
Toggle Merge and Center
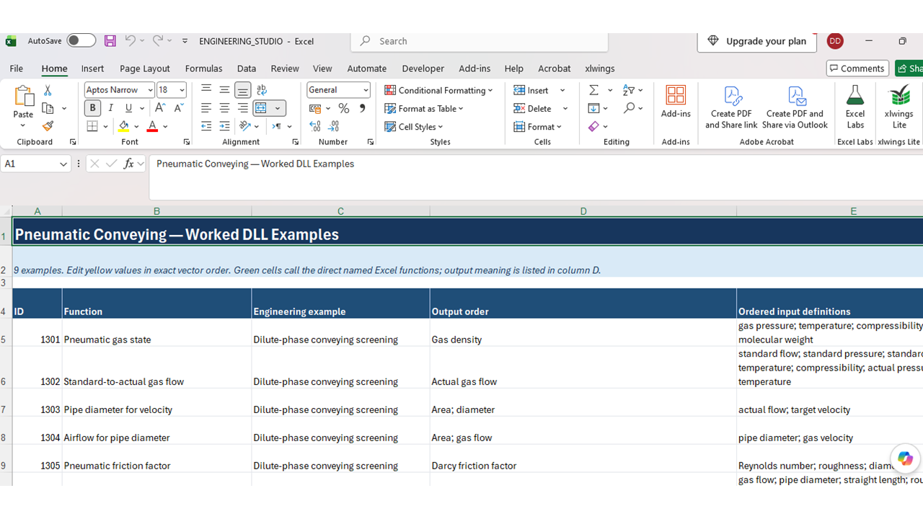pyautogui.click(x=261, y=108)
